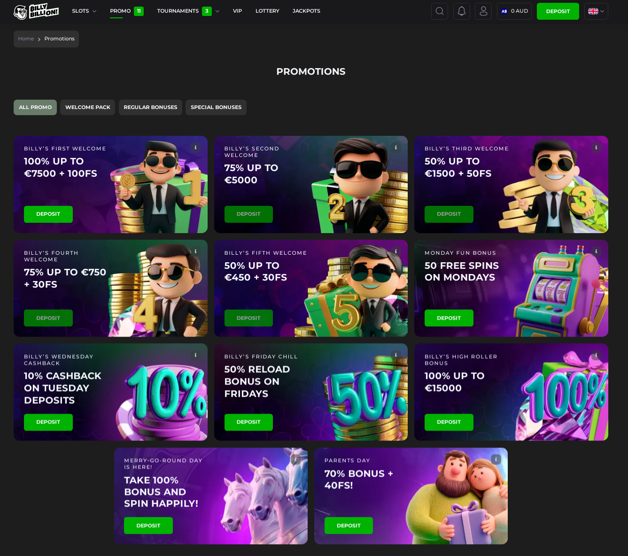Open the language flag selector
Image resolution: width=628 pixels, height=556 pixels.
coord(596,11)
